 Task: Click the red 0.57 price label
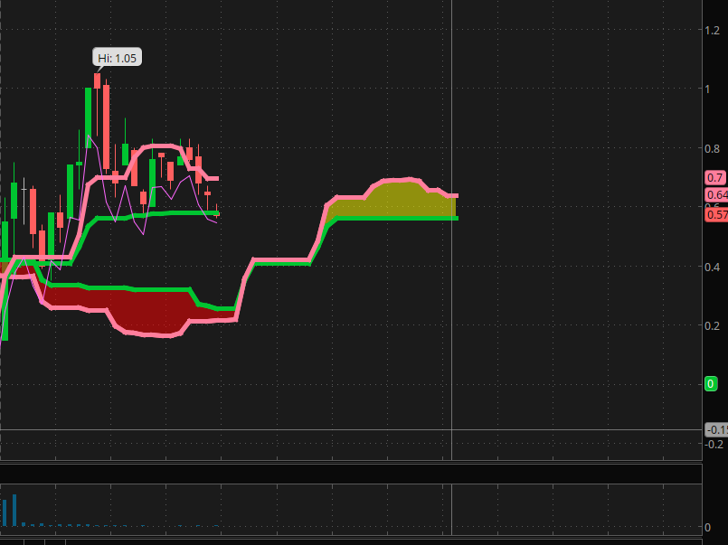(716, 214)
